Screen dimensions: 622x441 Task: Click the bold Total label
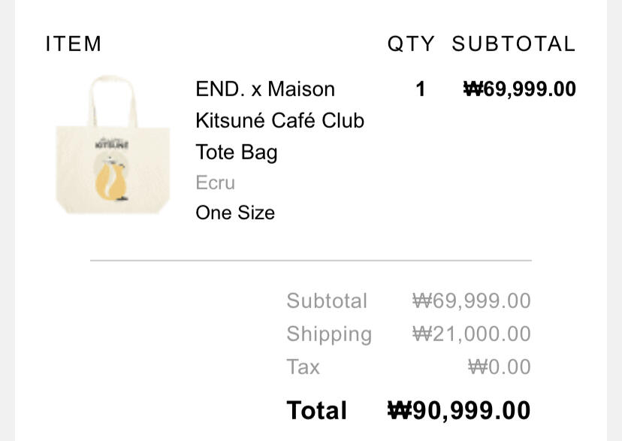click(316, 411)
